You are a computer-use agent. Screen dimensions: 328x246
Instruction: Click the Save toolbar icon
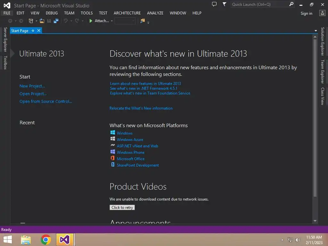(49, 21)
